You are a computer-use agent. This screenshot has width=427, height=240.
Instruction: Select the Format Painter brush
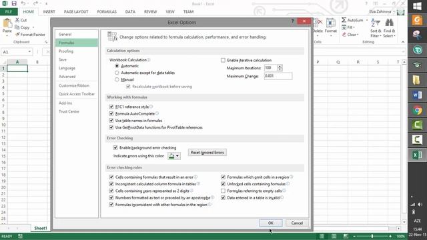[17, 34]
